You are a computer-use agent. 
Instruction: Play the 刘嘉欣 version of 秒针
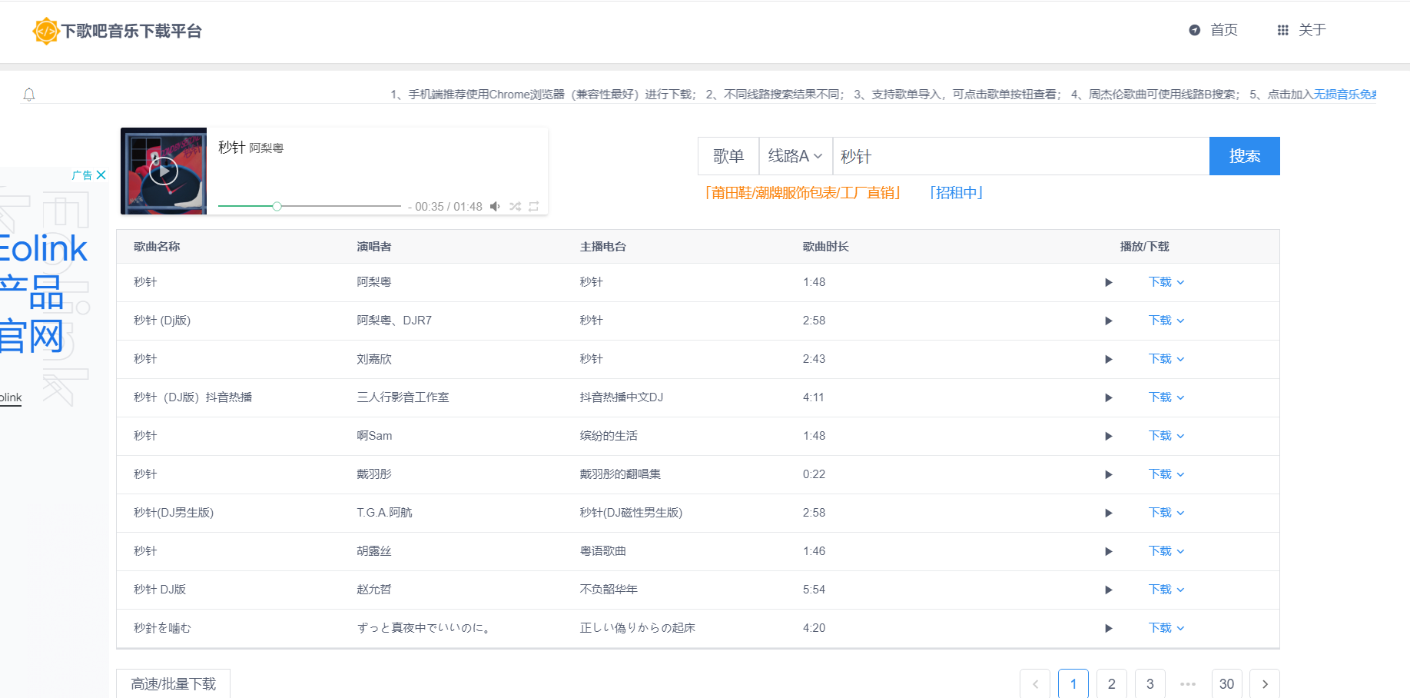pyautogui.click(x=1108, y=359)
